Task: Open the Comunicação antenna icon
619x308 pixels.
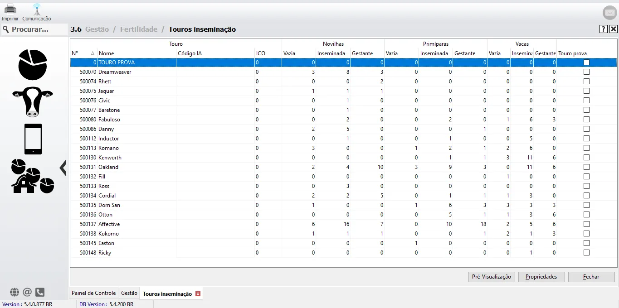Action: point(36,10)
